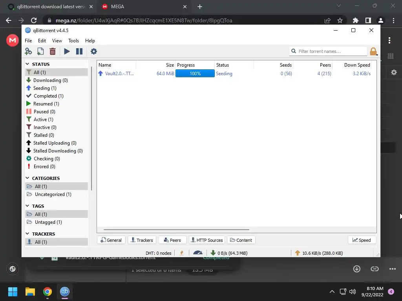
Task: Open a new Chrome tab
Action: click(x=200, y=7)
